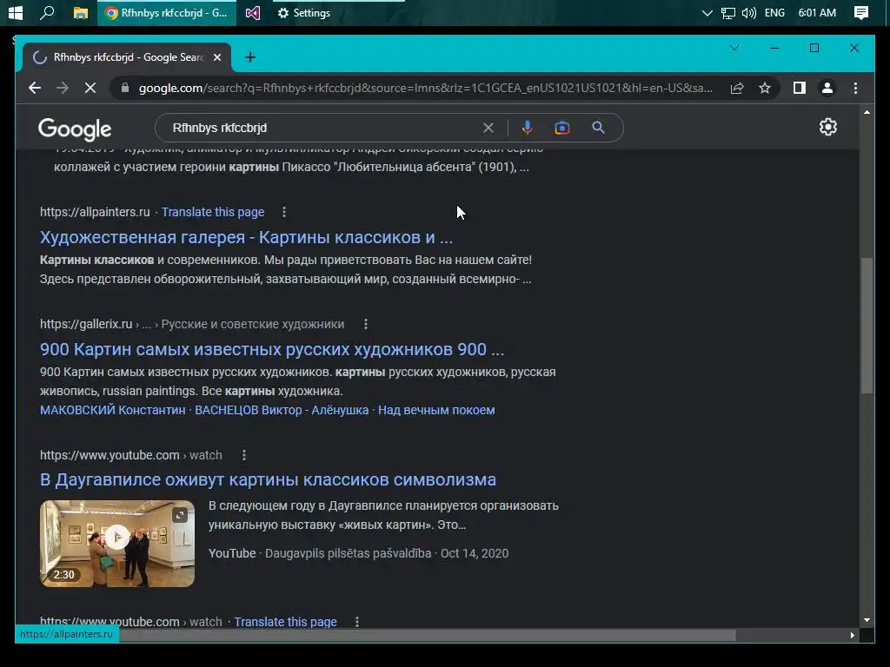Switch to Rfhnbys rkfccbrjd Google tab

pyautogui.click(x=127, y=57)
